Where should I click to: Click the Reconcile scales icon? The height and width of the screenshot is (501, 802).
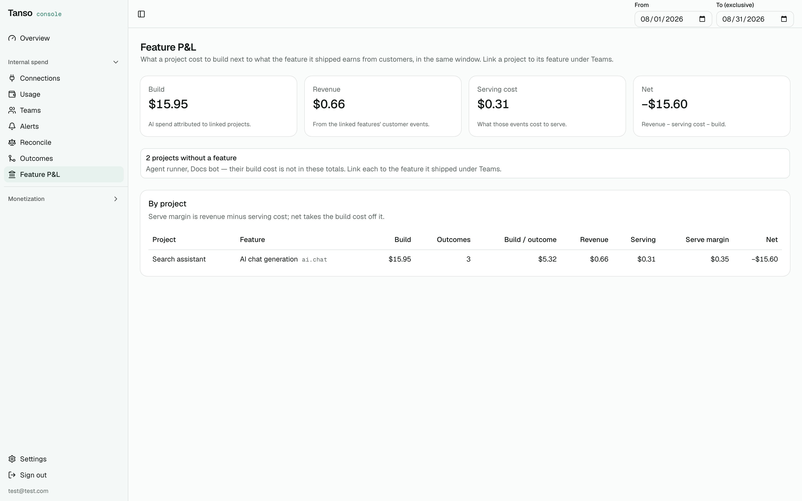pyautogui.click(x=12, y=143)
